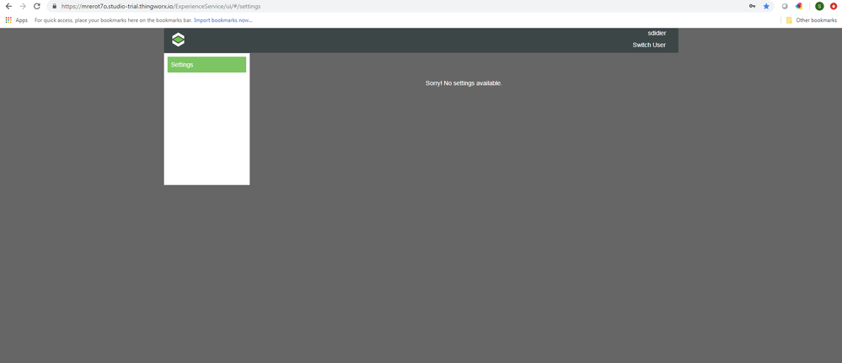Click the red extension icon at the far right

[x=834, y=7]
